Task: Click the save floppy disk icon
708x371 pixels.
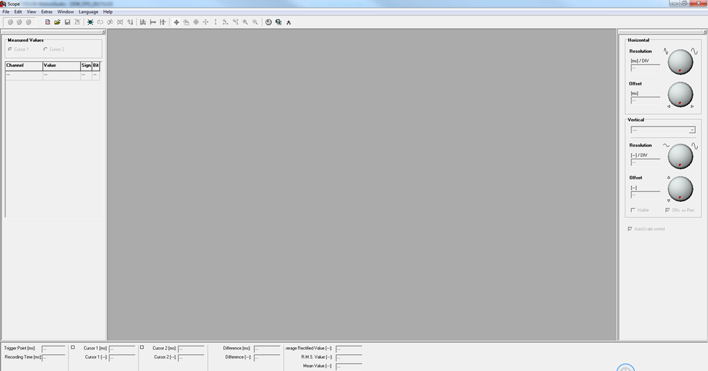Action: [x=67, y=22]
